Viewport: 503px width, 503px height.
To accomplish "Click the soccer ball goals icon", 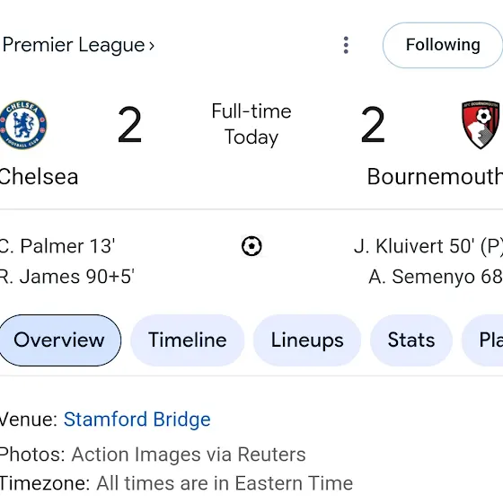I will pyautogui.click(x=251, y=246).
